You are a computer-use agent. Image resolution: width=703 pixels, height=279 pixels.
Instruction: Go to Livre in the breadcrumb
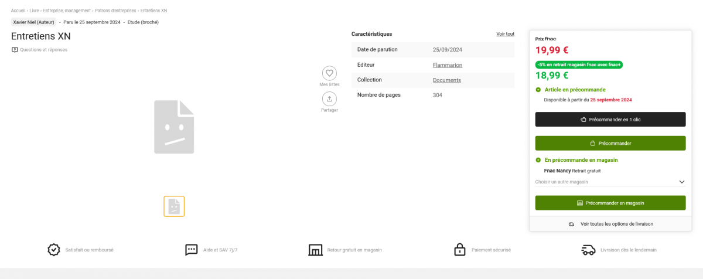pyautogui.click(x=34, y=11)
